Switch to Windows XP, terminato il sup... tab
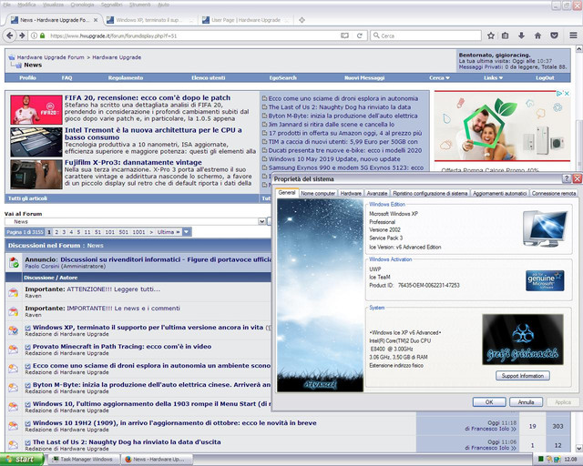 [148, 20]
